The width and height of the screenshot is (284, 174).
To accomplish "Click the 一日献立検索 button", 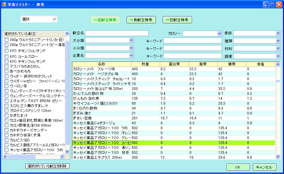I will point(177,20).
